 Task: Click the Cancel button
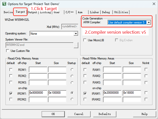pyautogui.click(x=79, y=114)
